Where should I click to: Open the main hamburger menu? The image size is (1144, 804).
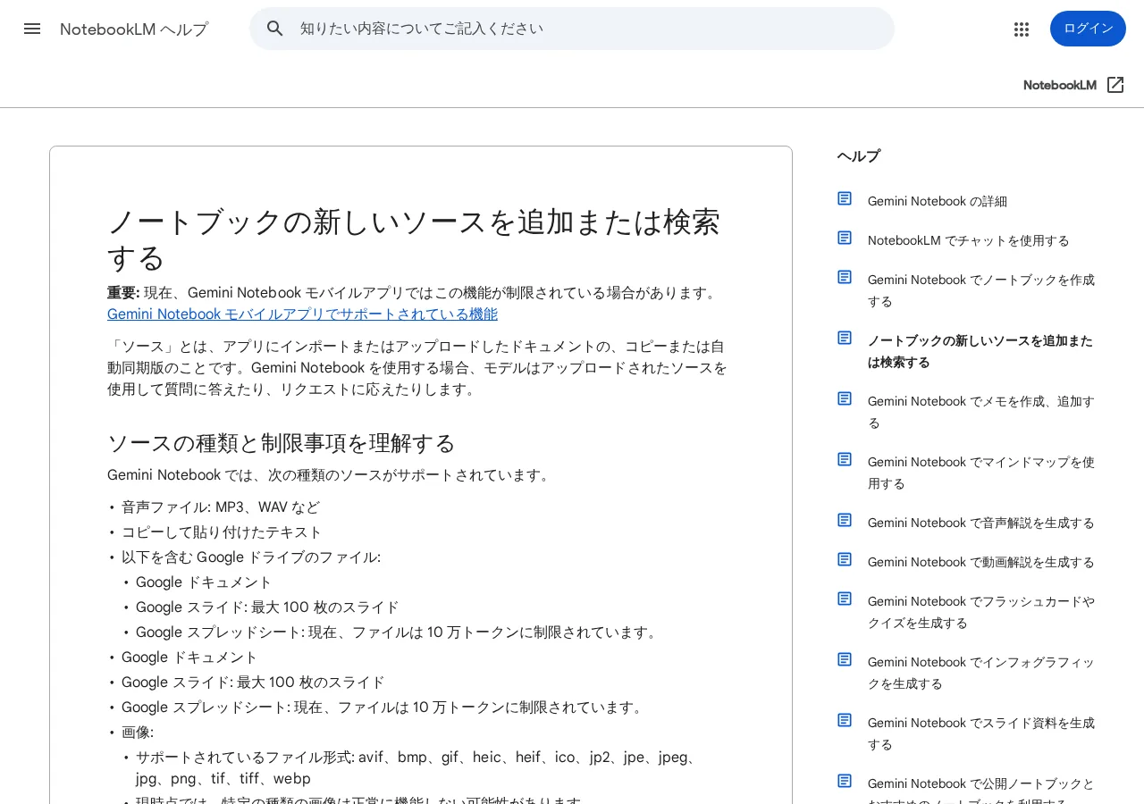coord(32,29)
